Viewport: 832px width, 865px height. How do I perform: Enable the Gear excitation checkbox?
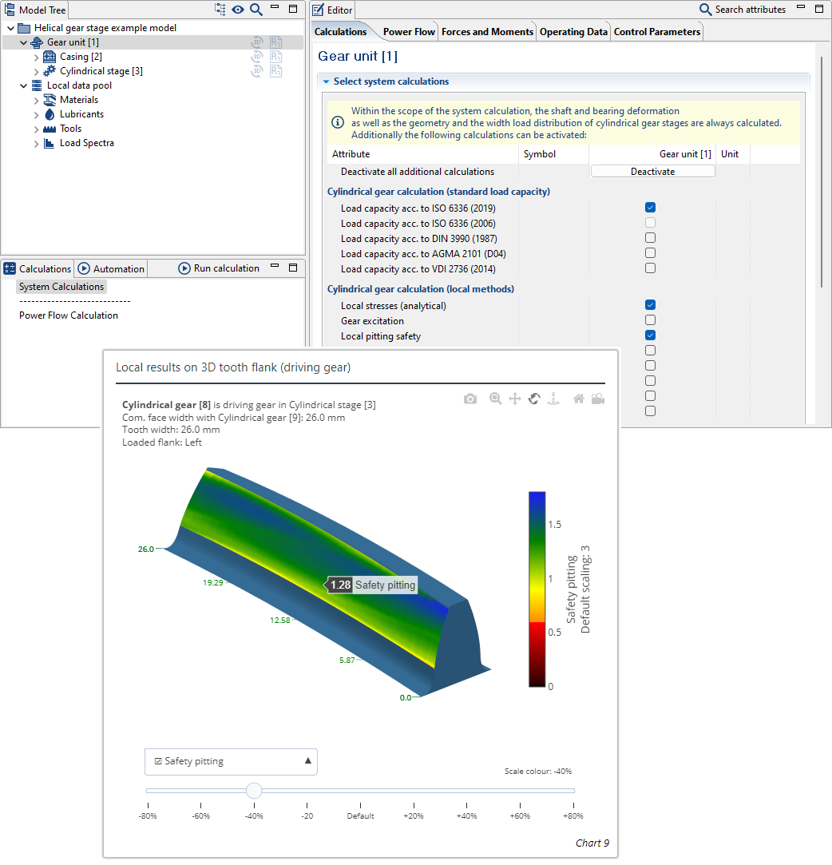pos(651,320)
